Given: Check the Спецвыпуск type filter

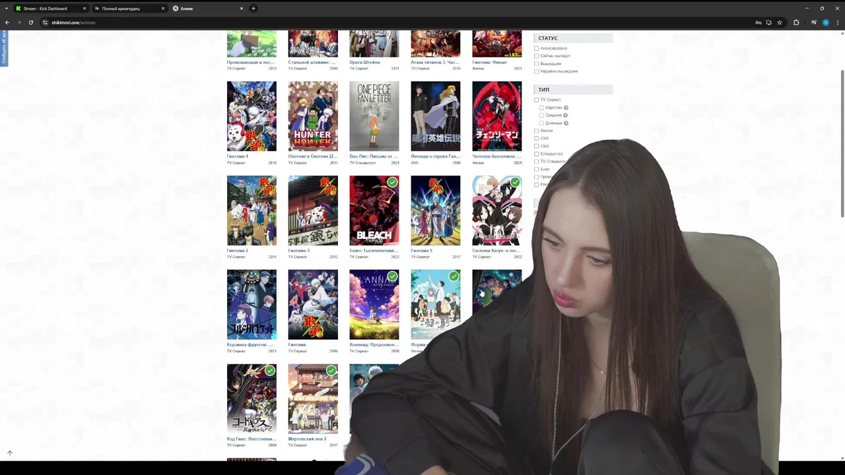Looking at the screenshot, I should point(536,154).
